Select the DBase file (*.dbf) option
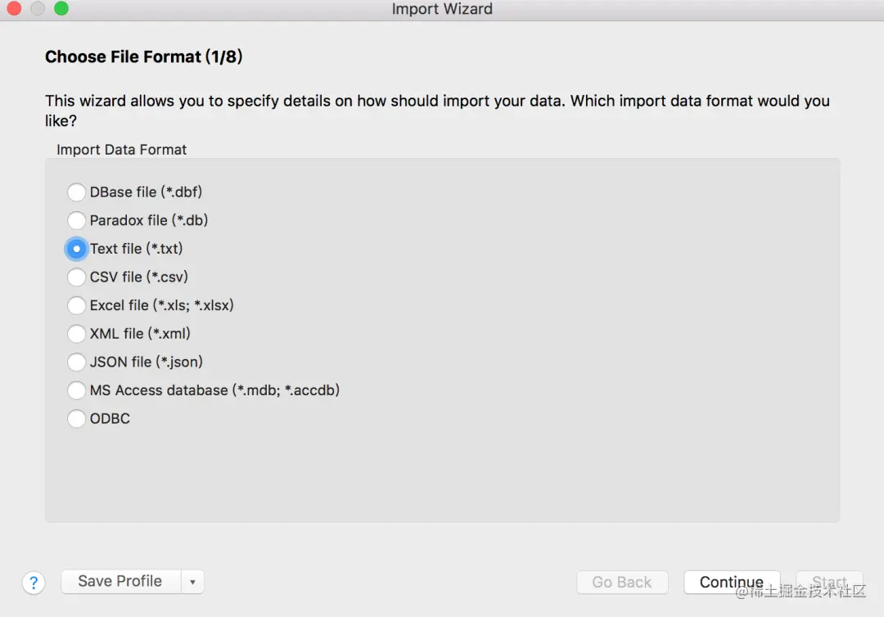 click(76, 192)
